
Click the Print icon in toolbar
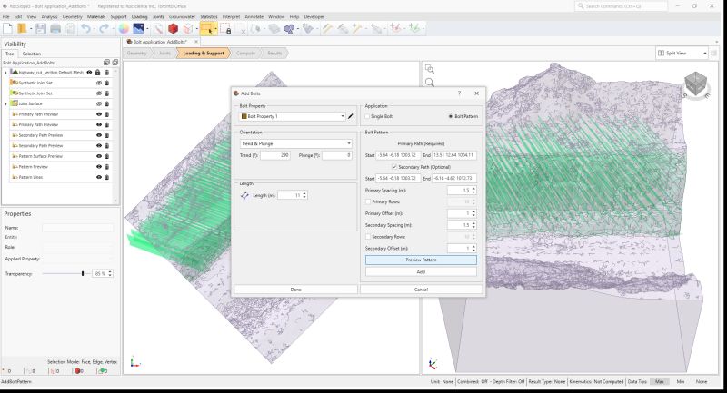[55, 29]
